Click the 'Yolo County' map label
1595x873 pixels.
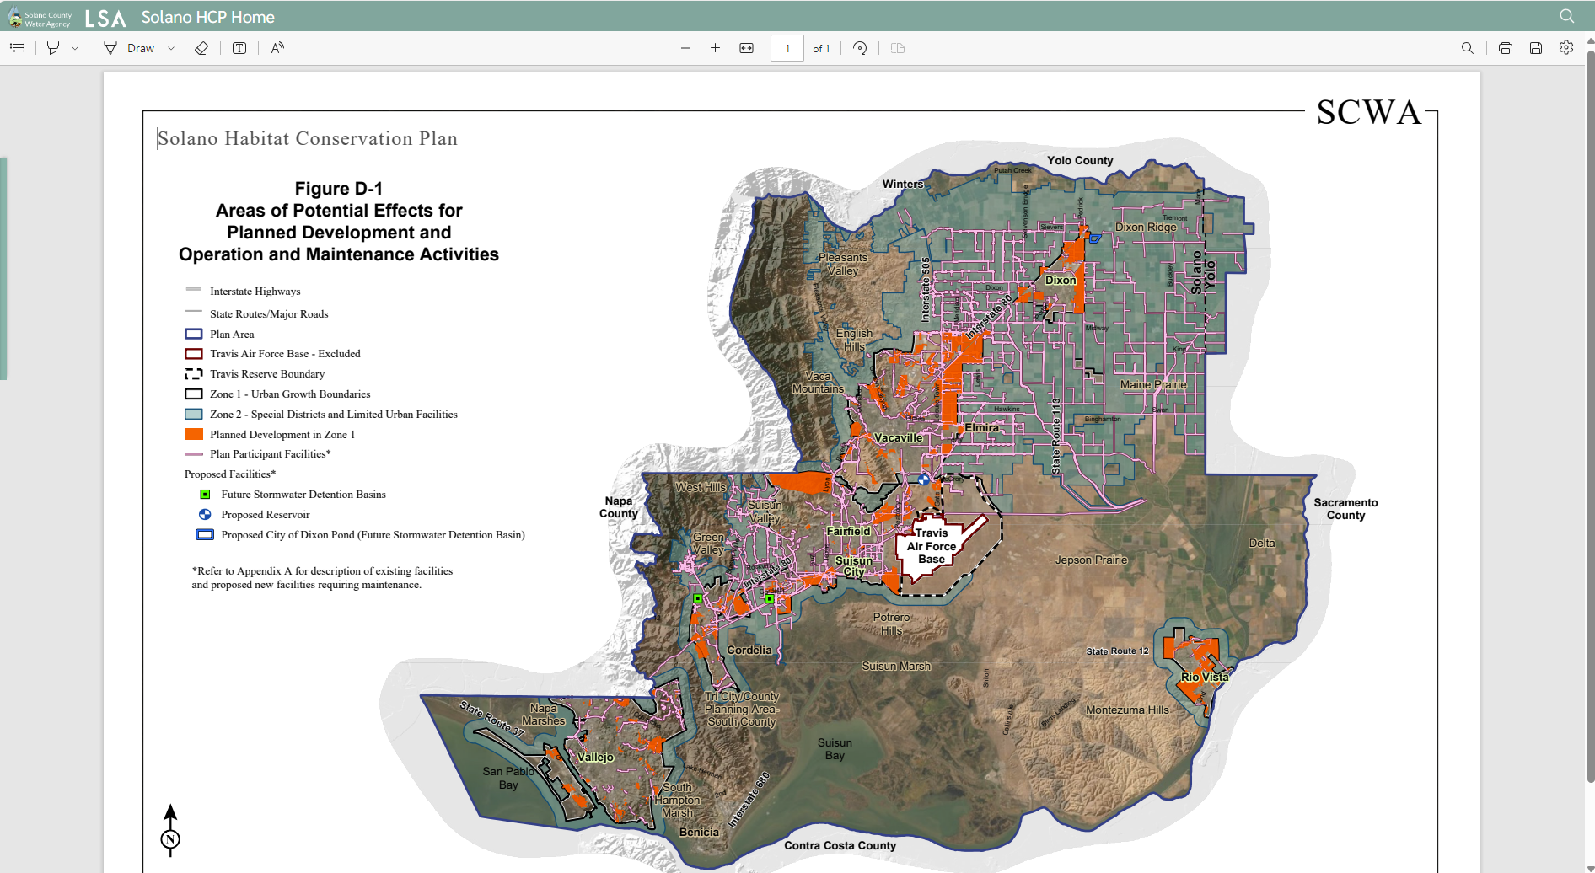(x=1080, y=160)
